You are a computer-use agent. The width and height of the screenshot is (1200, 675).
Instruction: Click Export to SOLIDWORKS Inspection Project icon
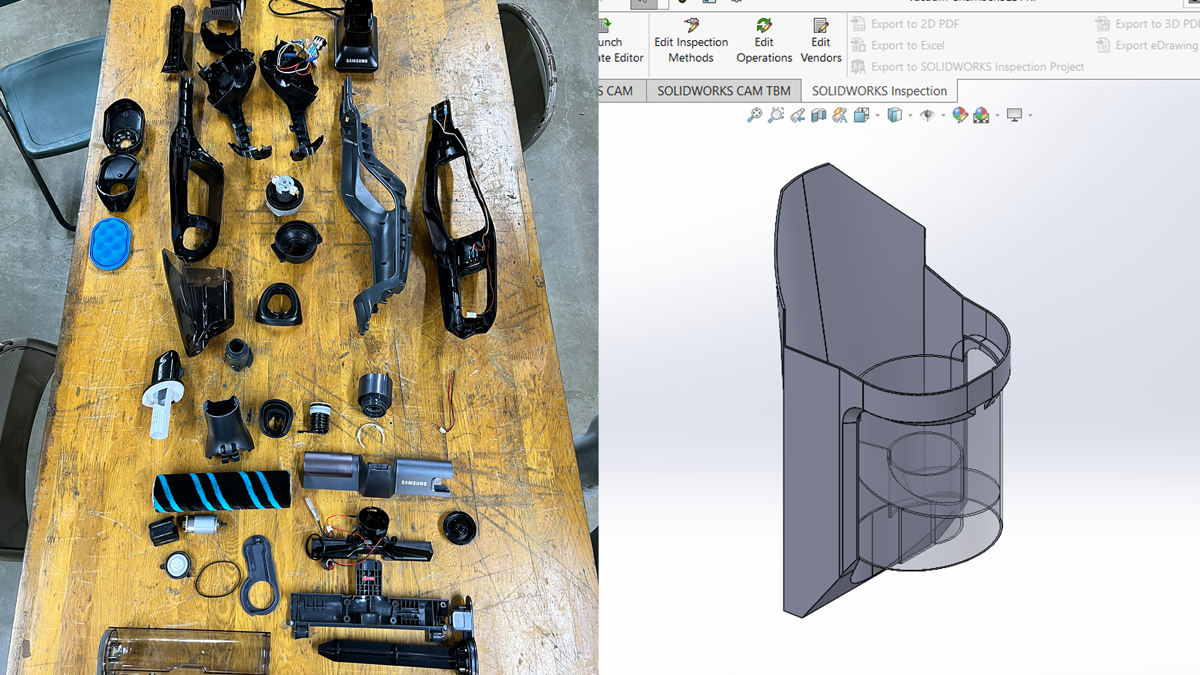859,67
